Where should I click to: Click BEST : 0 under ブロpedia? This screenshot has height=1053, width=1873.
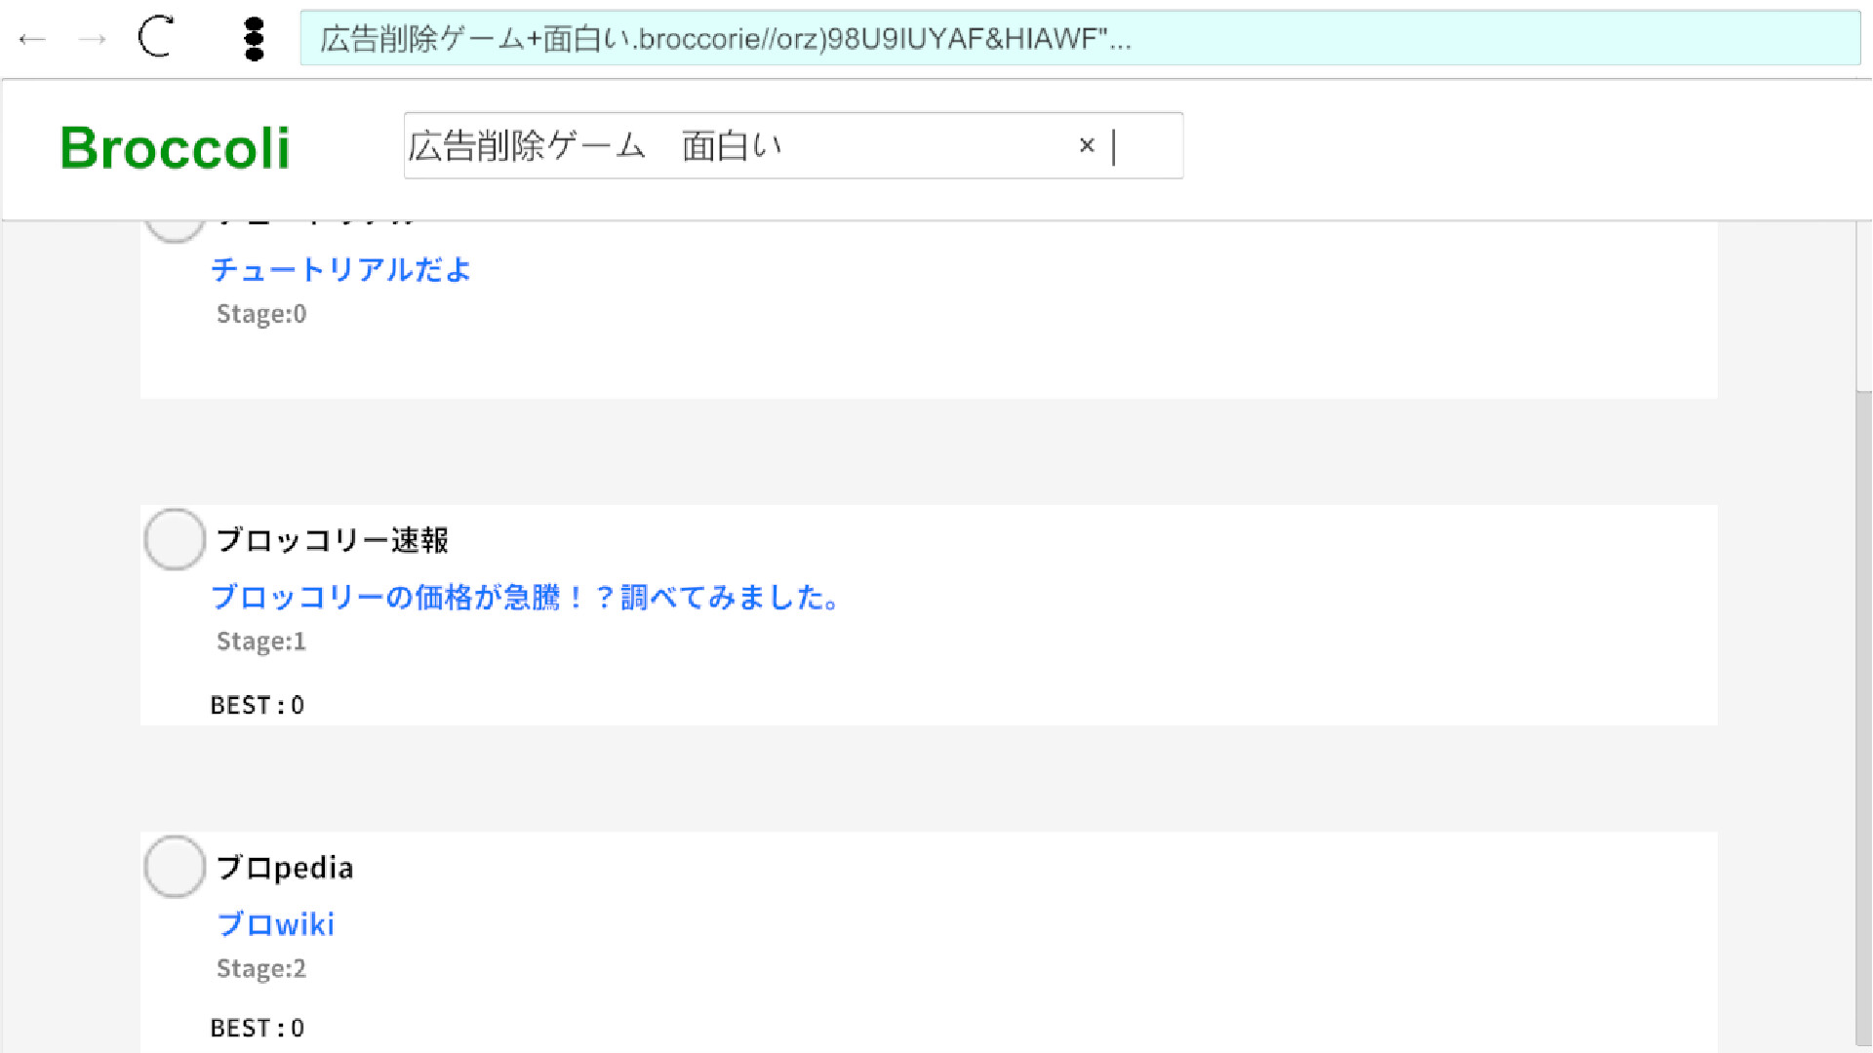point(258,1028)
